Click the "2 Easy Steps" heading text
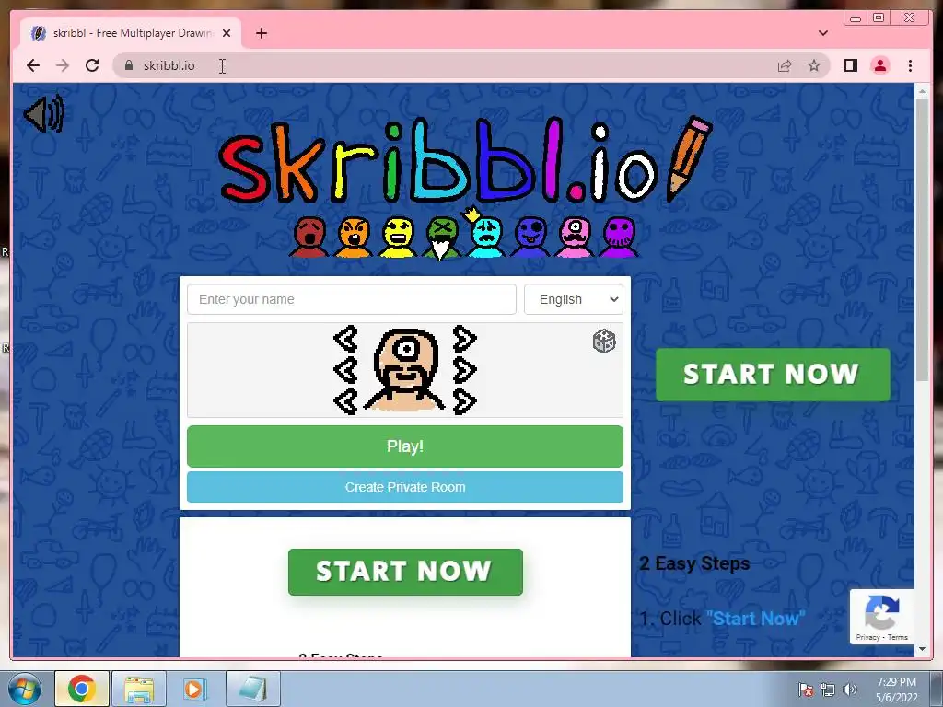 [x=694, y=563]
